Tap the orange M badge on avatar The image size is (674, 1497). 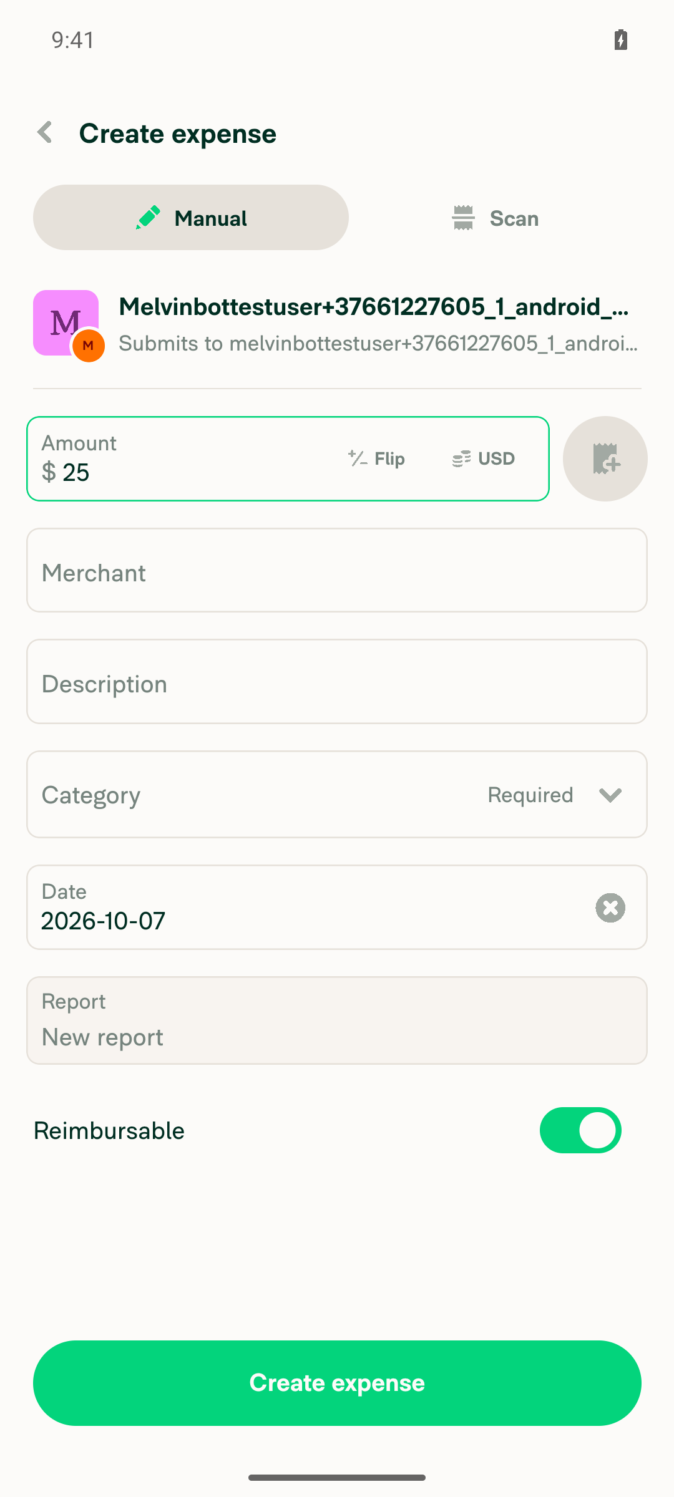pyautogui.click(x=88, y=346)
